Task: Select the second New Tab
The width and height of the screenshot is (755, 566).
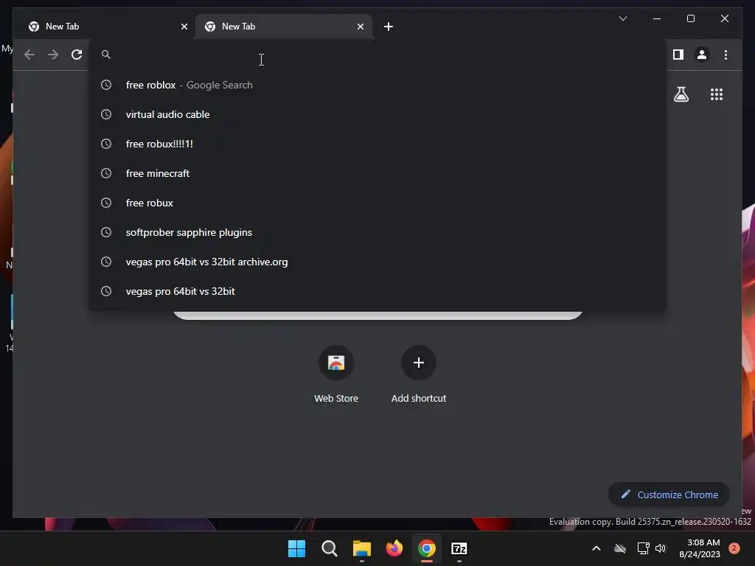Action: [284, 27]
